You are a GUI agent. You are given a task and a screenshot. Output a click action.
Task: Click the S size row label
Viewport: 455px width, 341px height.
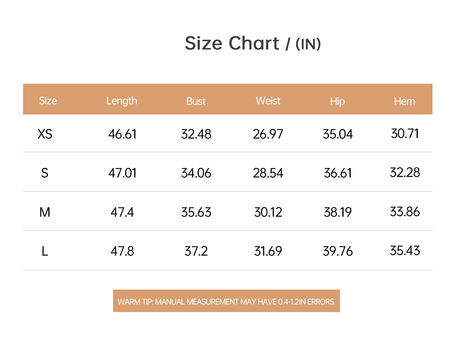[45, 173]
